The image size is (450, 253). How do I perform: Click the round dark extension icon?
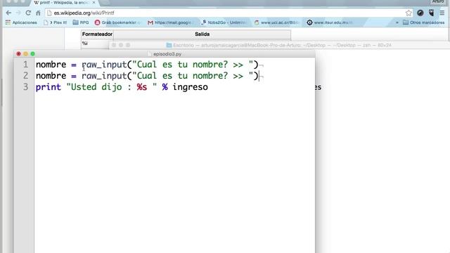pos(420,13)
